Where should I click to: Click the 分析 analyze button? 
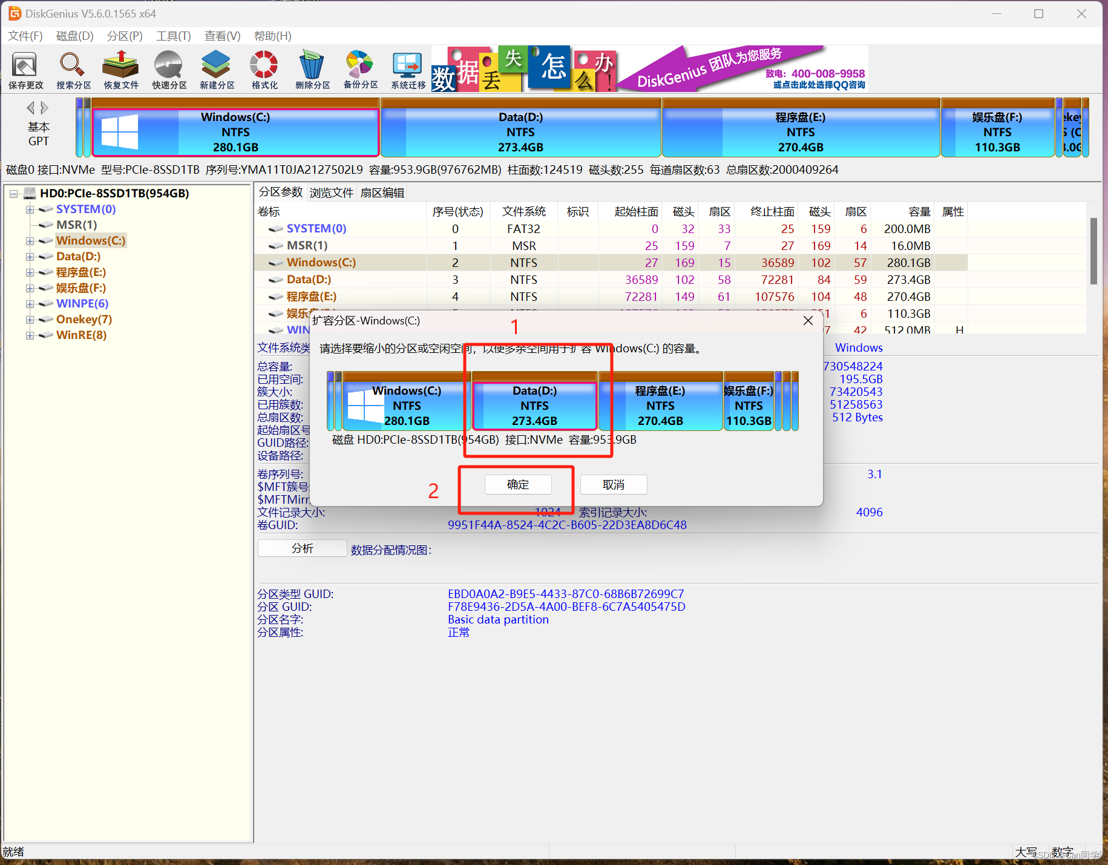302,548
